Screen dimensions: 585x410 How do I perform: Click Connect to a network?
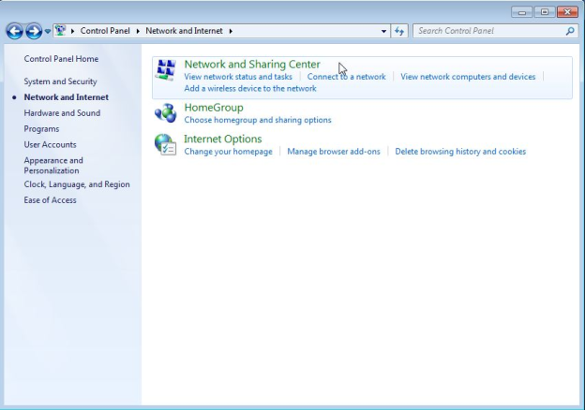point(346,77)
